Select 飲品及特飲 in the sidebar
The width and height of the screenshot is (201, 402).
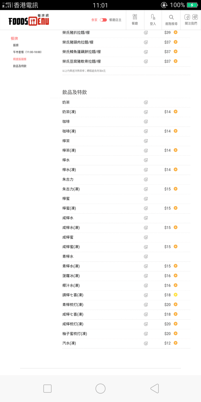click(20, 66)
